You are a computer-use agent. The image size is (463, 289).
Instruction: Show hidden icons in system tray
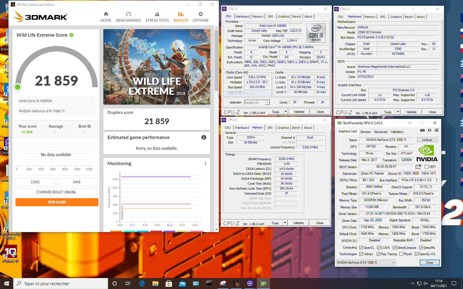(x=412, y=283)
